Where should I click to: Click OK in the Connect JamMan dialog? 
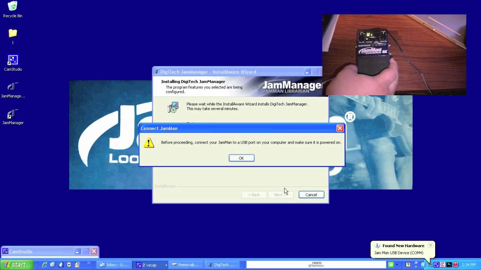tap(241, 158)
